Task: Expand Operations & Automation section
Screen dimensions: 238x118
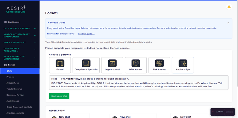Action: [35, 50]
